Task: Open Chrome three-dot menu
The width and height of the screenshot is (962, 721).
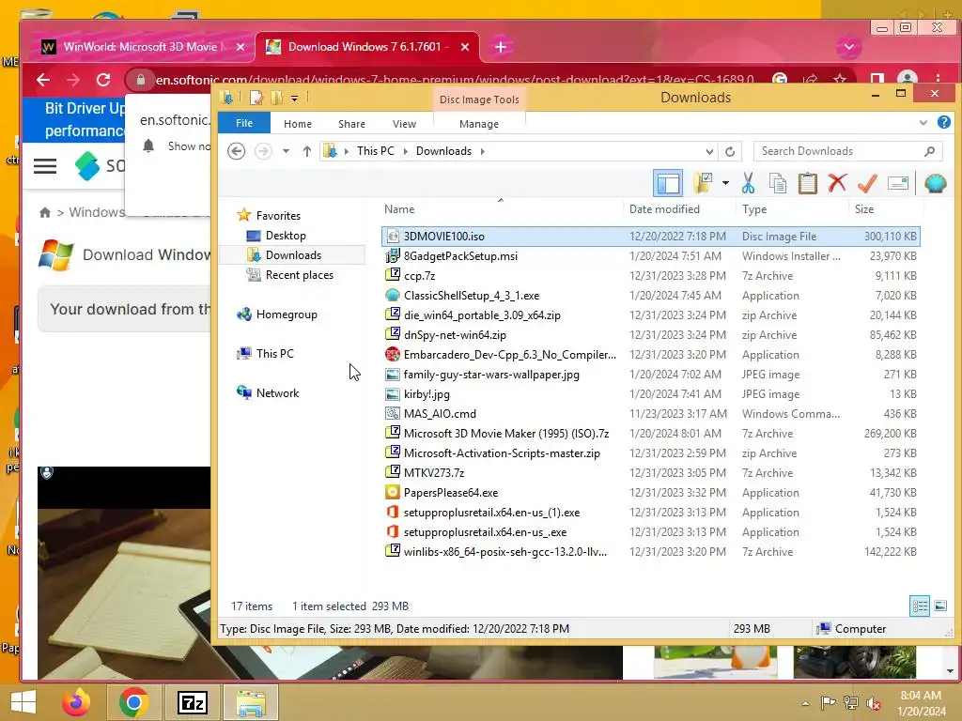Action: (939, 79)
